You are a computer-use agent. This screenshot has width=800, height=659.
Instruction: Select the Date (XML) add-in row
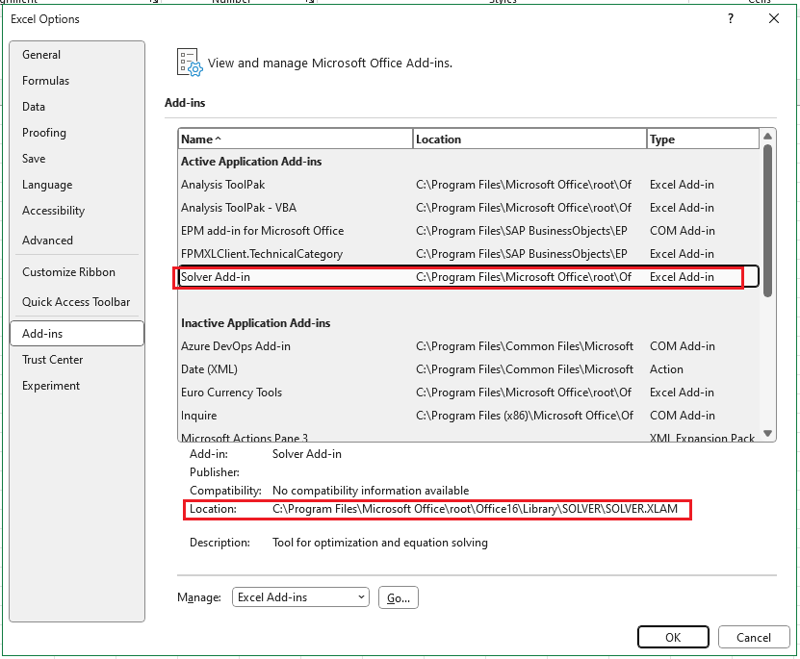(469, 369)
